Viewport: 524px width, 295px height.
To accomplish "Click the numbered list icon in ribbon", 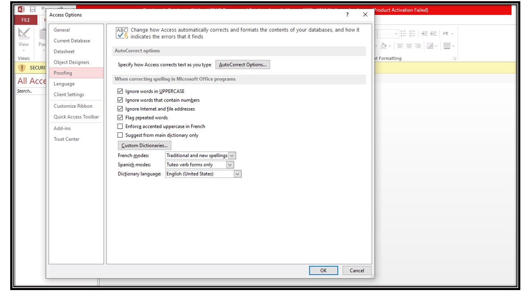I will click(412, 34).
